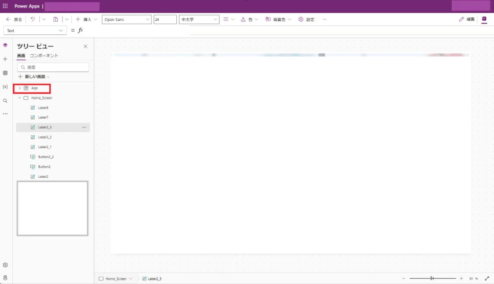Screen dimensions: 494x284
Task: Undo the last action
Action: pos(33,19)
